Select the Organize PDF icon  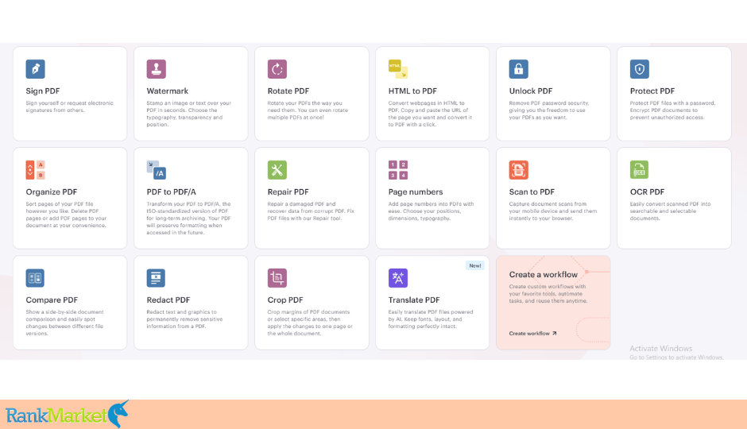[x=35, y=170]
